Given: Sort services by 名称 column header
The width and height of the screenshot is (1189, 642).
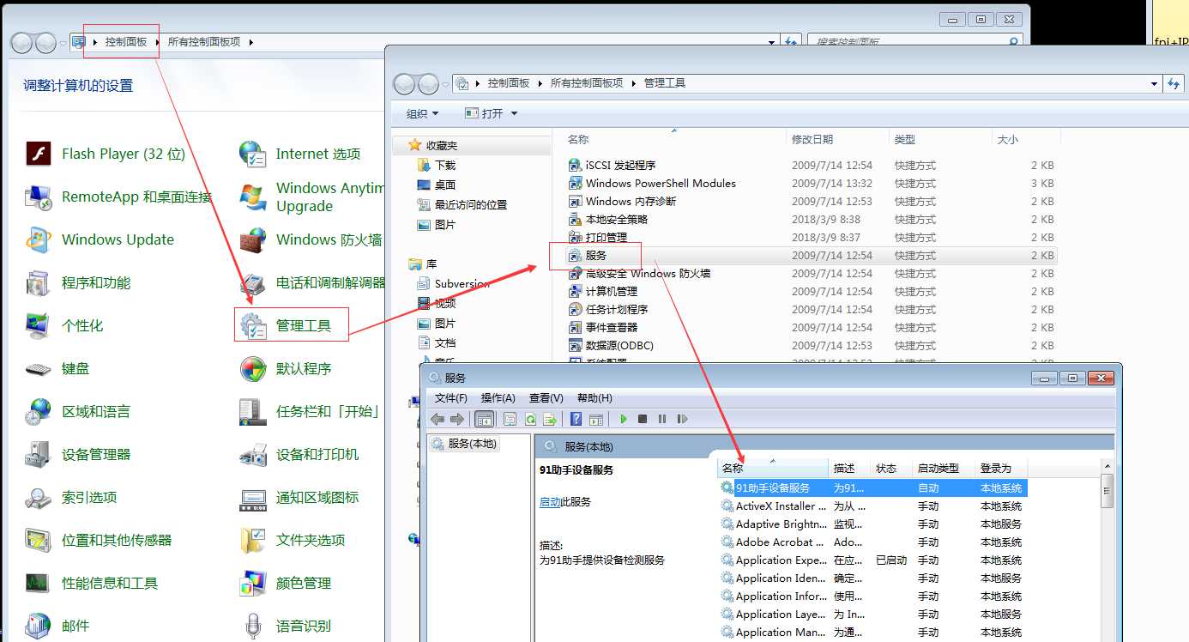Looking at the screenshot, I should pyautogui.click(x=773, y=468).
